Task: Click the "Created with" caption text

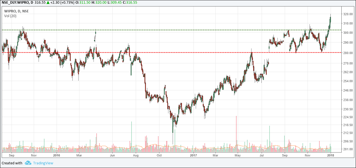Action: click(x=12, y=163)
